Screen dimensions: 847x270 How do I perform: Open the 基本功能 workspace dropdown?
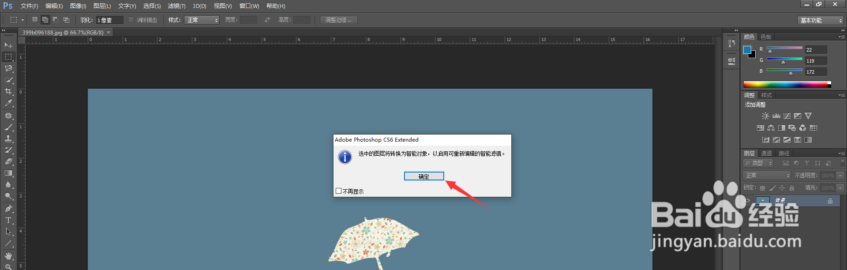(821, 20)
